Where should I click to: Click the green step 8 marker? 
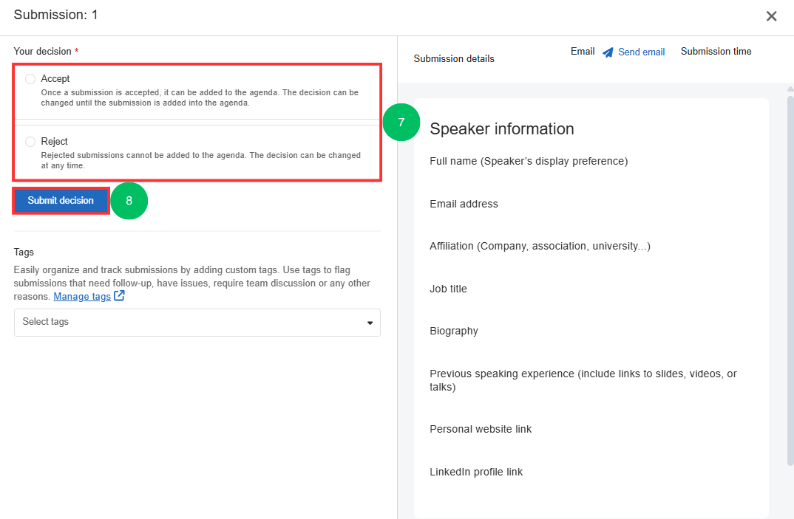point(129,201)
